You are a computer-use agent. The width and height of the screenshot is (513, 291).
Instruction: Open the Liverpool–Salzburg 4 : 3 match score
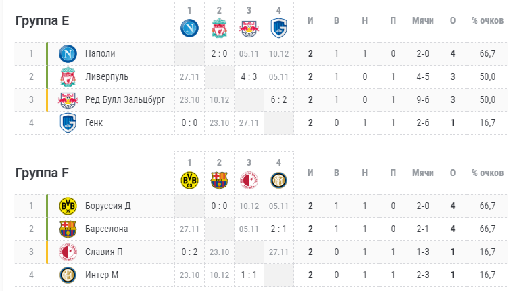(249, 76)
